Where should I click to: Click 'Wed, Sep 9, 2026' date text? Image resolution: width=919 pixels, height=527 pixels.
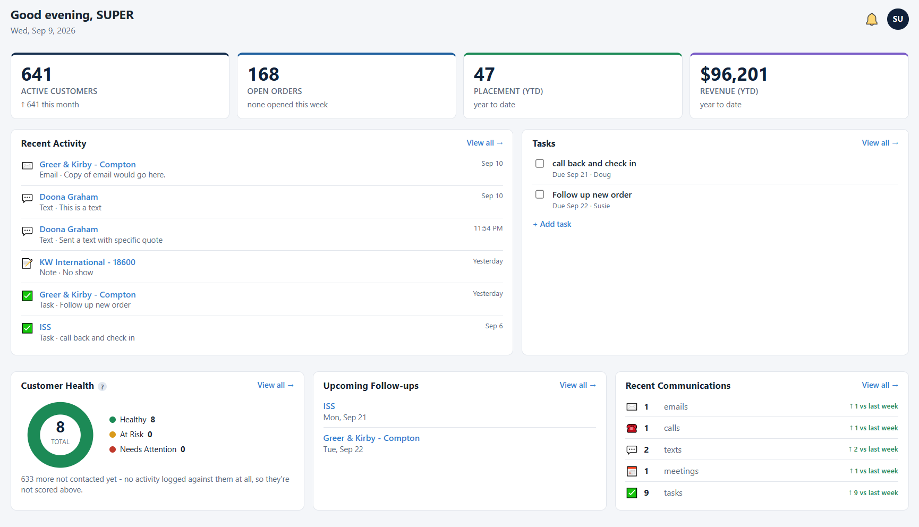point(43,31)
